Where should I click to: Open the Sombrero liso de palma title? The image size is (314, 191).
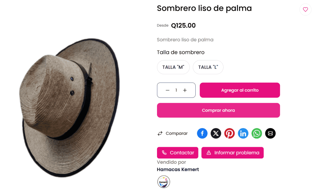click(204, 8)
